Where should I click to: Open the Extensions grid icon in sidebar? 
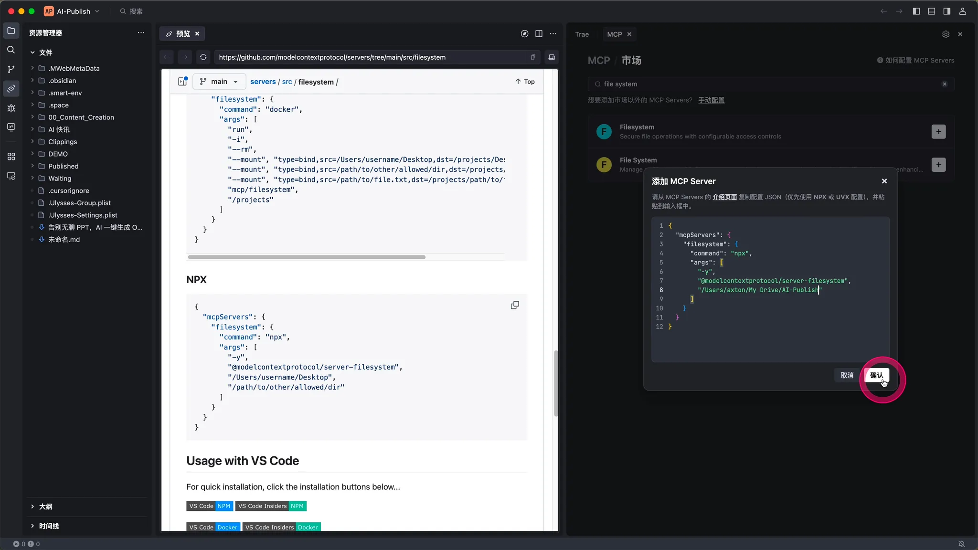[11, 157]
